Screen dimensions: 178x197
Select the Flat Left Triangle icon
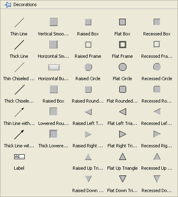pyautogui.click(x=123, y=112)
